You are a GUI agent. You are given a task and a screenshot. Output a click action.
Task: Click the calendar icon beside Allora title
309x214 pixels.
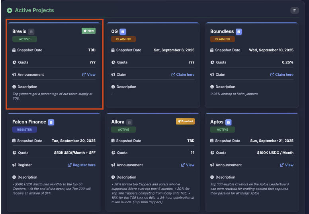click(129, 122)
